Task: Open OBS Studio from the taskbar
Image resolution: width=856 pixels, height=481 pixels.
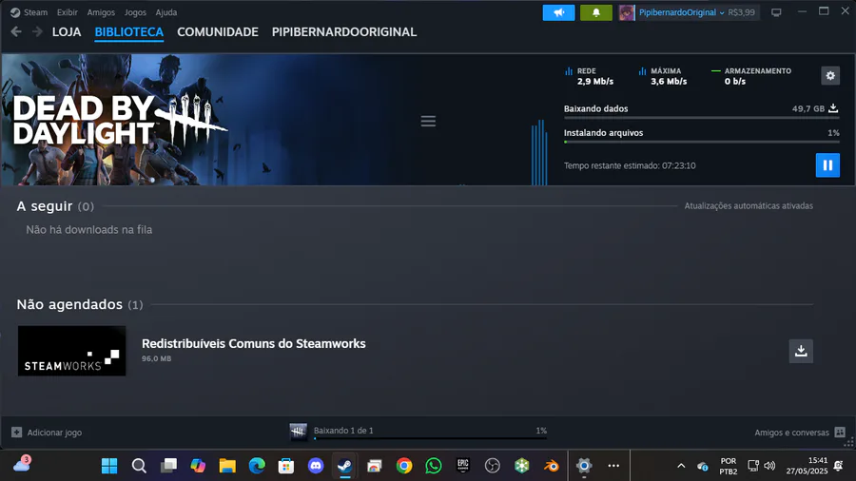Action: pyautogui.click(x=493, y=466)
